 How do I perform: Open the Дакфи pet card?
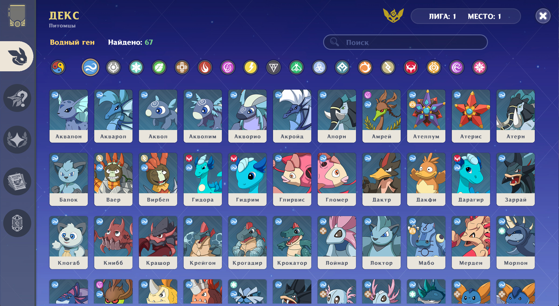426,179
